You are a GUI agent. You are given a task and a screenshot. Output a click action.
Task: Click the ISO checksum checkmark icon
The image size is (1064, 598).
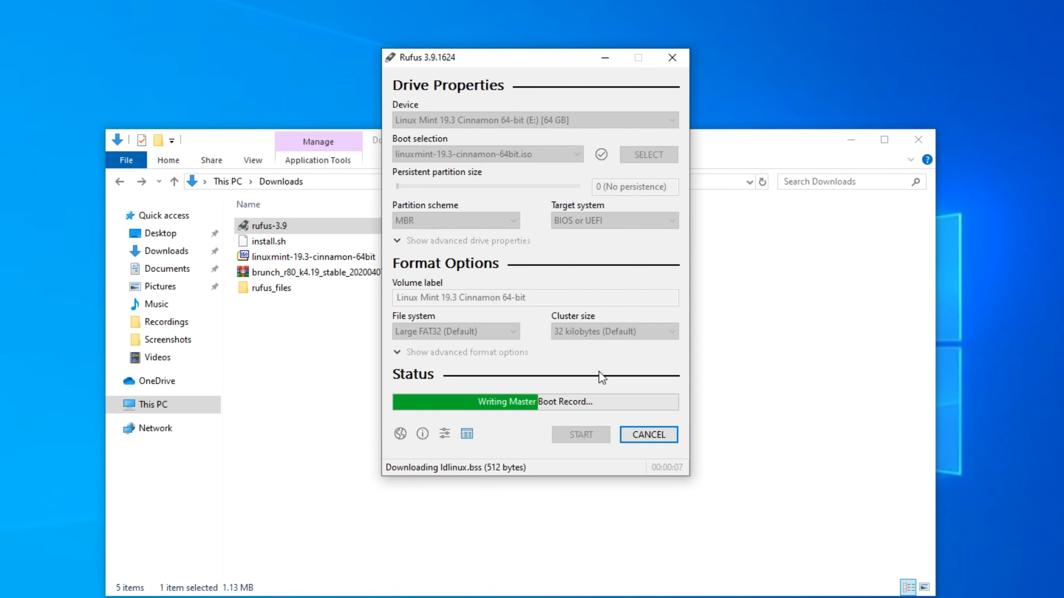pyautogui.click(x=601, y=154)
